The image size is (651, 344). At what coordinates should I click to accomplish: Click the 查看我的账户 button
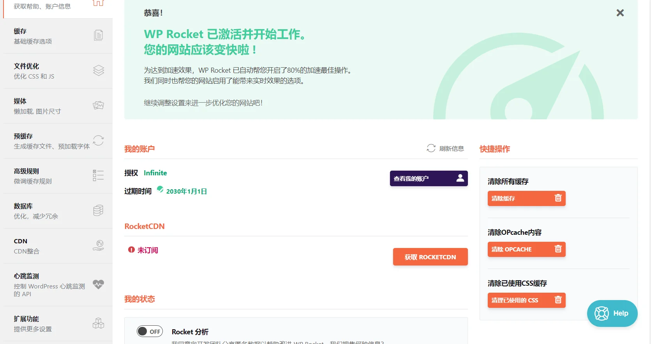coord(429,178)
